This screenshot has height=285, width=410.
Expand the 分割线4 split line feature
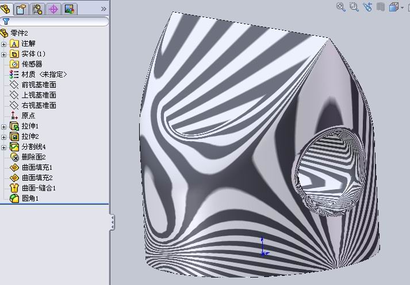tap(3, 147)
